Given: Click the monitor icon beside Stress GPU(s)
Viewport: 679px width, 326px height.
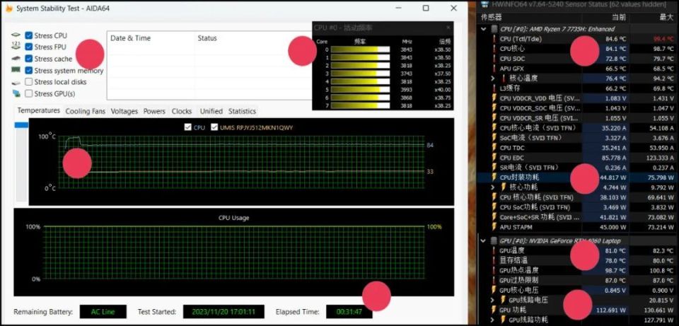Looking at the screenshot, I should [x=16, y=93].
